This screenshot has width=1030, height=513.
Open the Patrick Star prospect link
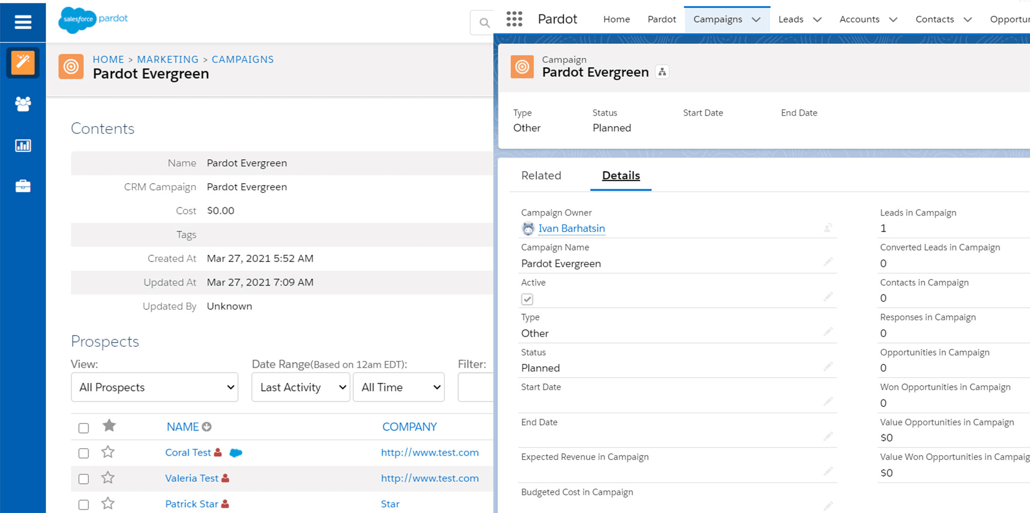tap(192, 504)
